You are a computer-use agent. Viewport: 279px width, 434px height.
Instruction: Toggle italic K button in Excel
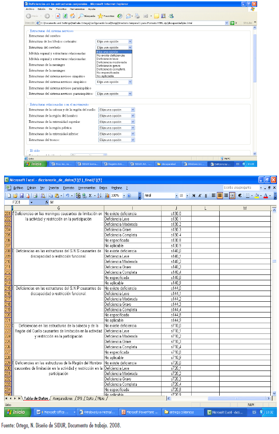199,195
